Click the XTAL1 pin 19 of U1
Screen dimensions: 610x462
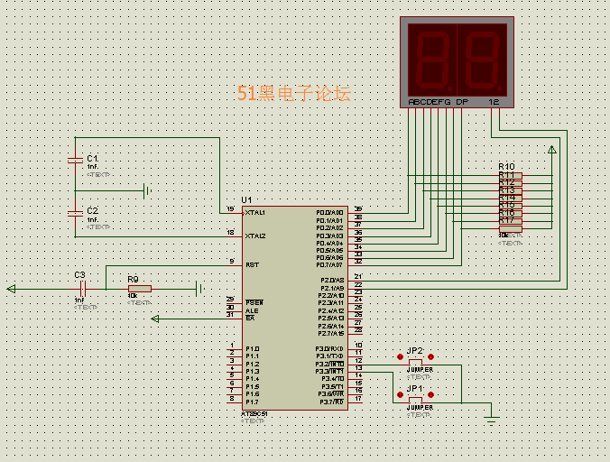click(235, 213)
